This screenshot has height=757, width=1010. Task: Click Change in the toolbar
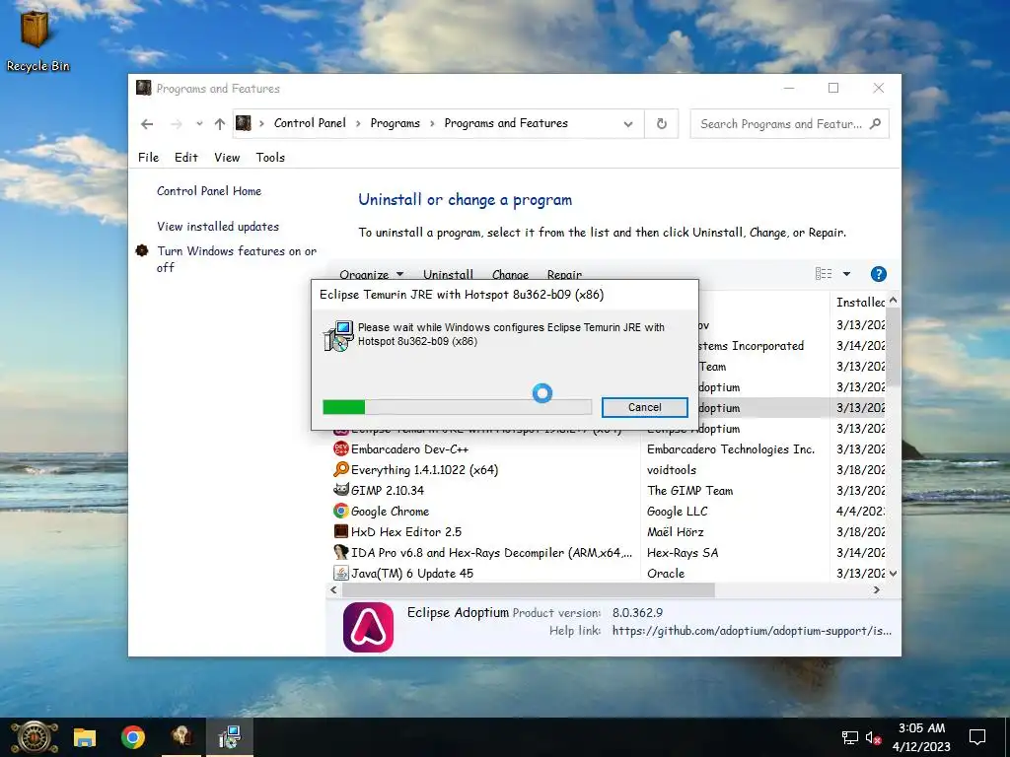point(510,274)
